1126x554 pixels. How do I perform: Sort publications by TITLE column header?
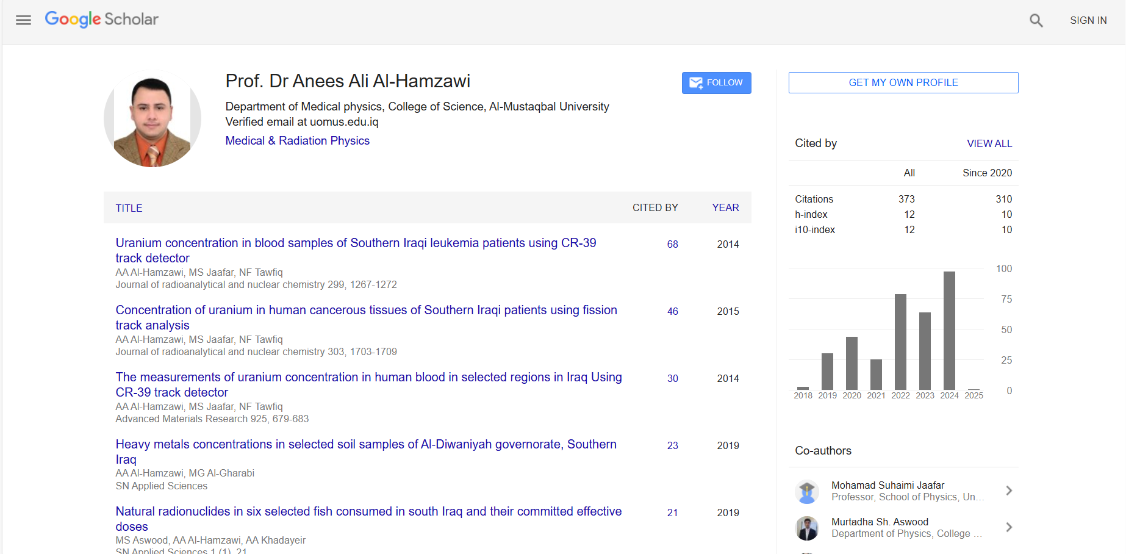pyautogui.click(x=129, y=208)
